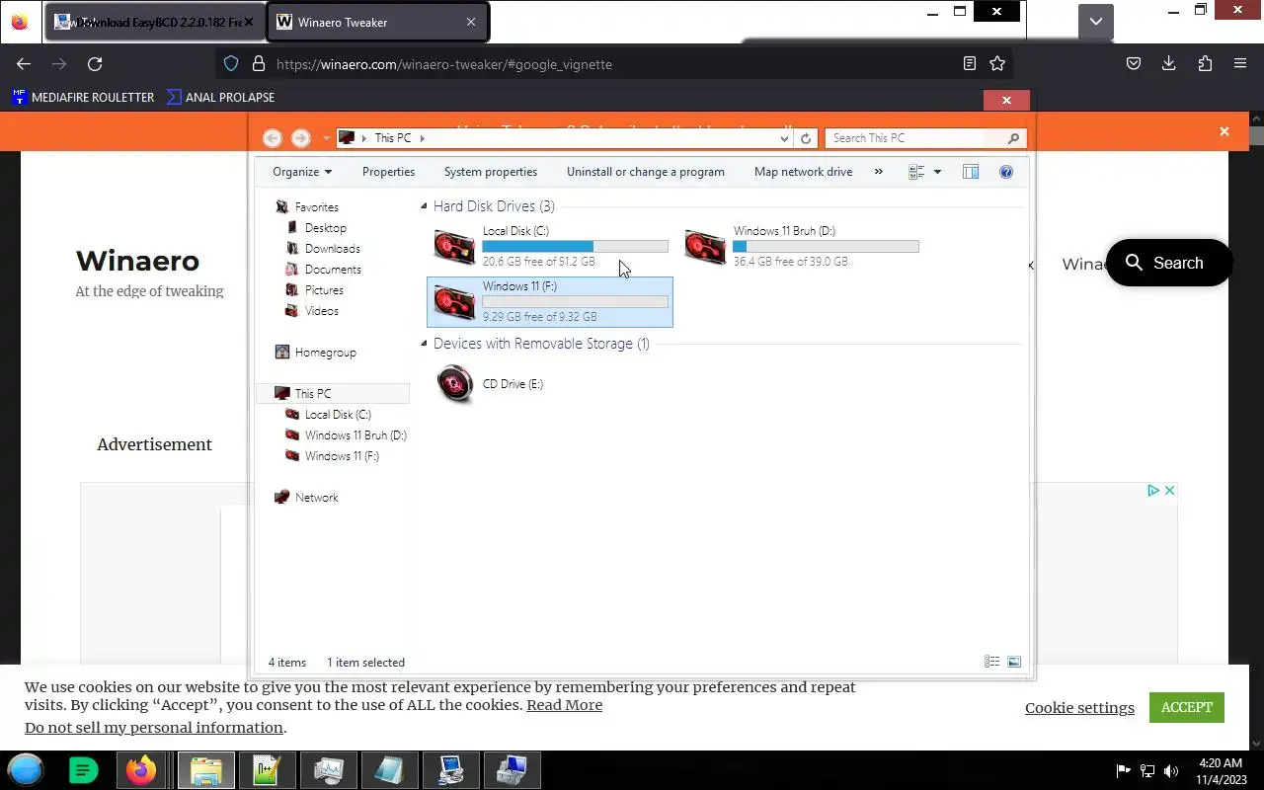This screenshot has height=790, width=1264.
Task: Collapse the Hard Disk Drives group
Action: click(x=424, y=206)
